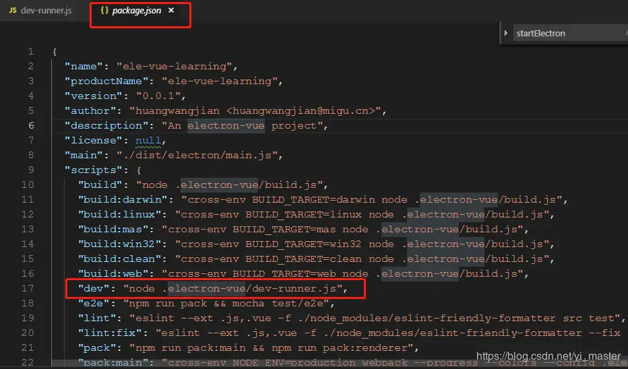The width and height of the screenshot is (628, 369).
Task: Click the "build" script key on line 10
Action: pyautogui.click(x=100, y=185)
